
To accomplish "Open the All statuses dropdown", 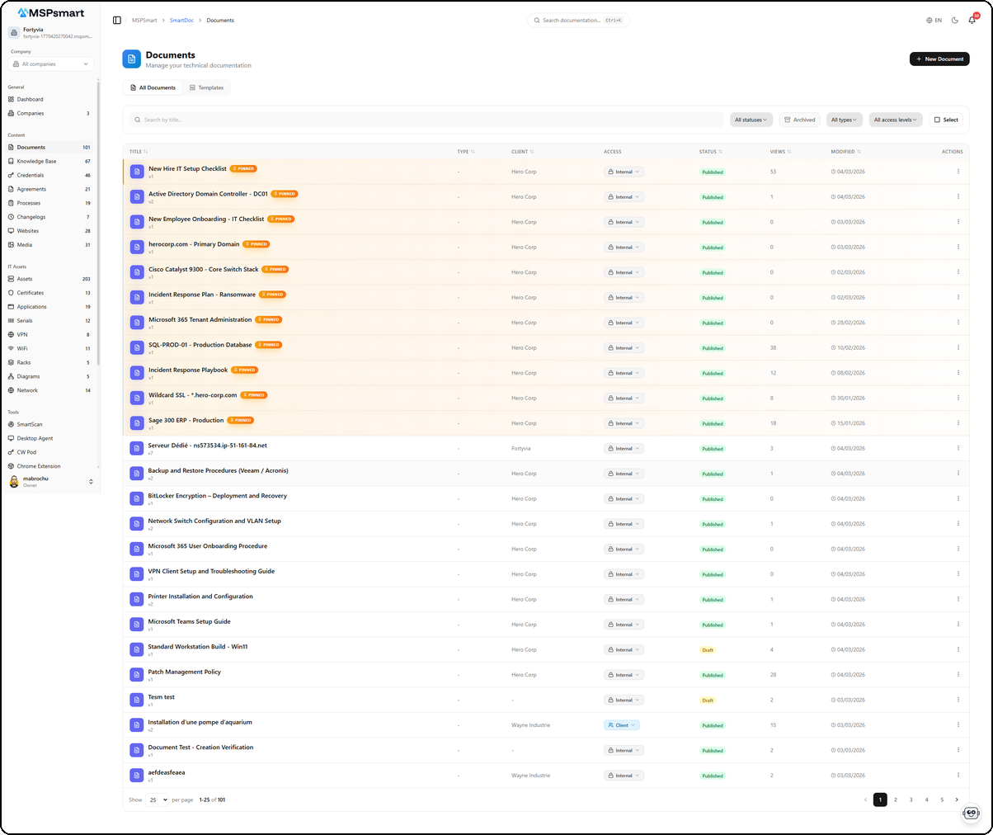I will coord(751,120).
